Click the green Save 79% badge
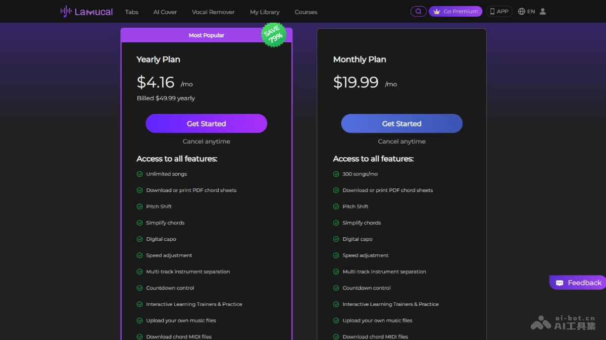Image resolution: width=606 pixels, height=340 pixels. [274, 34]
